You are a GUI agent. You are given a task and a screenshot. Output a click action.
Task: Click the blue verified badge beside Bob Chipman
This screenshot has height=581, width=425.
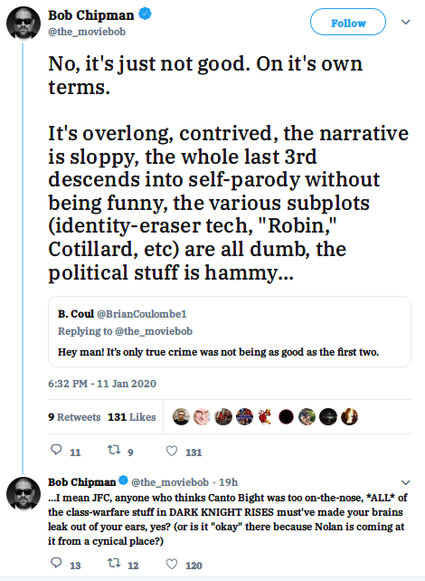[145, 14]
